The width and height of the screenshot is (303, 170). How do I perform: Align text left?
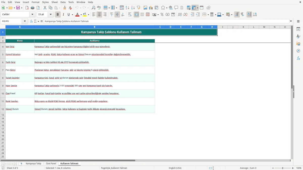[94, 15]
